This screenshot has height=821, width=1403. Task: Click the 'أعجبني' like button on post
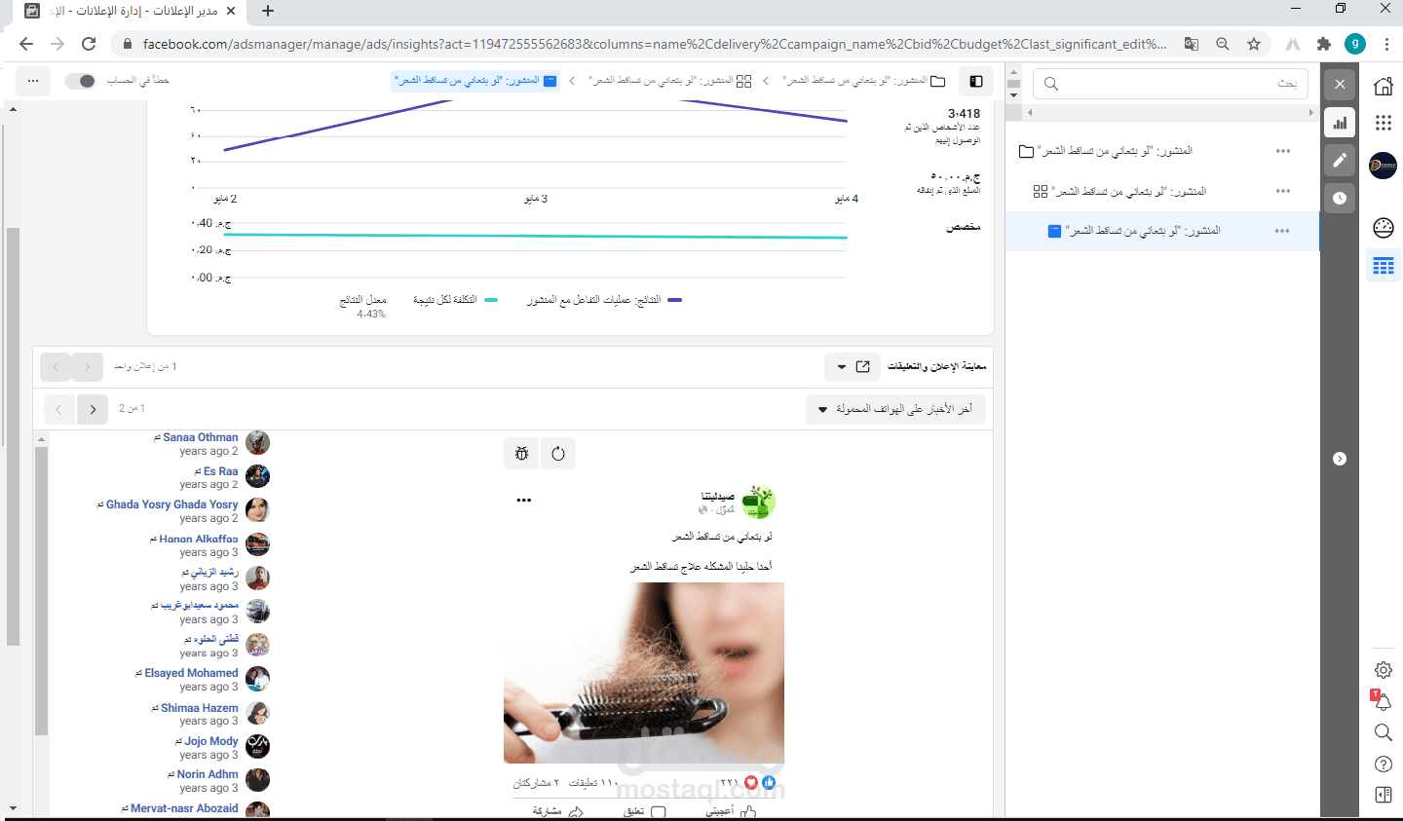(x=731, y=811)
